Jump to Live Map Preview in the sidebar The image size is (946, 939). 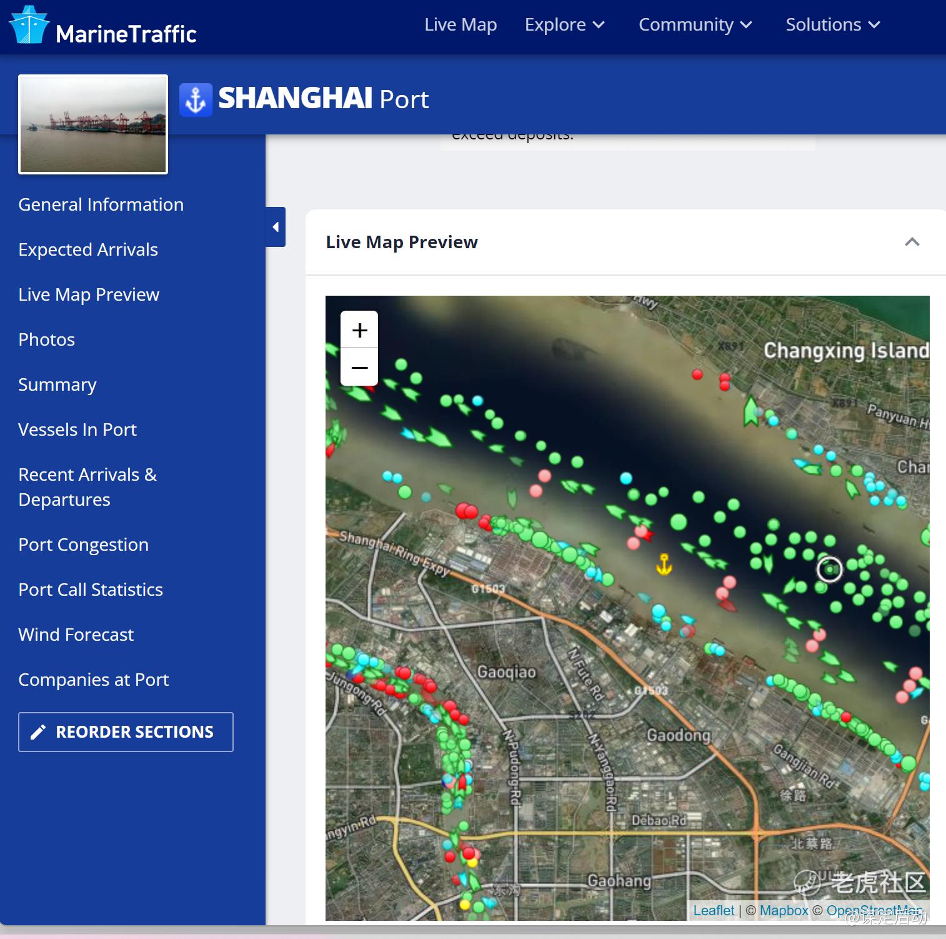pyautogui.click(x=89, y=294)
